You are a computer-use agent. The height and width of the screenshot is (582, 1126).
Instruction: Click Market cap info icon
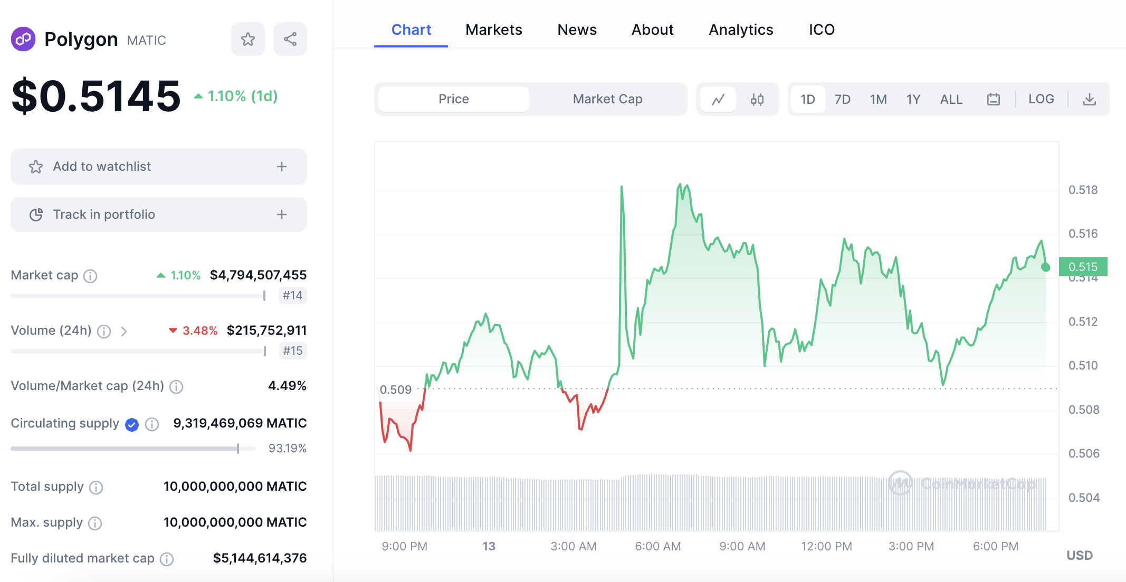pyautogui.click(x=90, y=276)
